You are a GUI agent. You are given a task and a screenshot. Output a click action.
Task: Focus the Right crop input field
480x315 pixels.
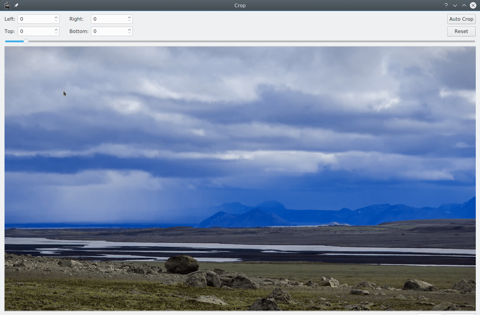point(109,19)
